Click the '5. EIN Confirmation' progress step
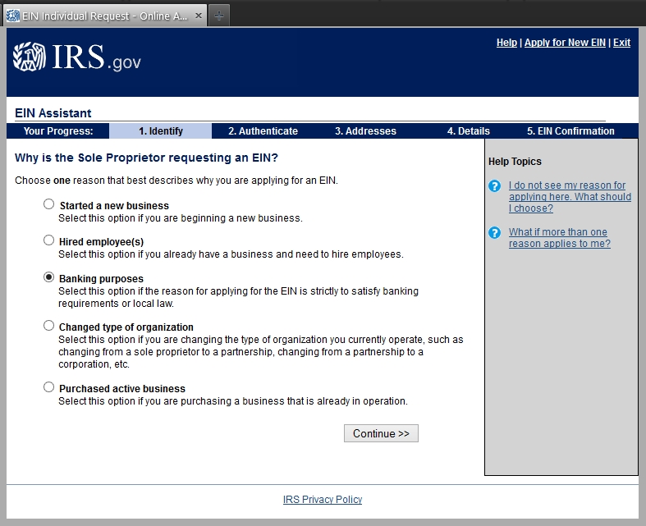The height and width of the screenshot is (526, 646). 570,131
